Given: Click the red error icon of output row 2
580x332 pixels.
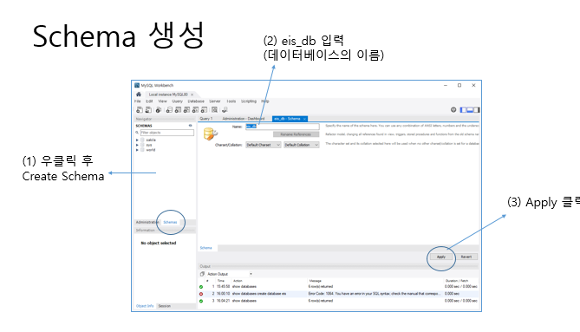Looking at the screenshot, I should (201, 294).
